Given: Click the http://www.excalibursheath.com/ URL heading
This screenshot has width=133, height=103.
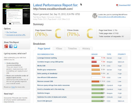Looking at the screenshot, I should click(x=53, y=9).
